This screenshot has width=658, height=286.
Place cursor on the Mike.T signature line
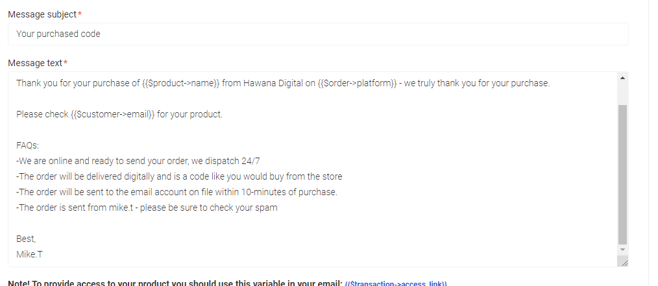coord(29,254)
